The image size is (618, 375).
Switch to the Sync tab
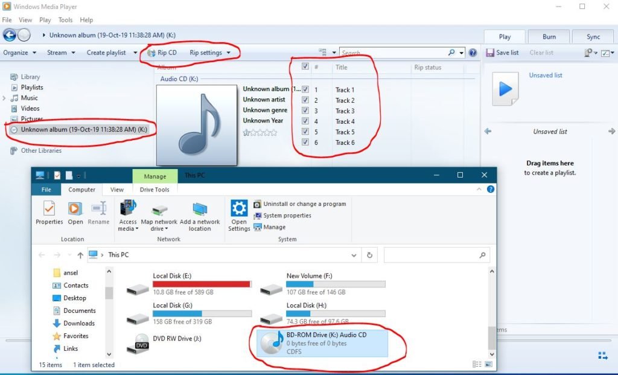pos(593,37)
